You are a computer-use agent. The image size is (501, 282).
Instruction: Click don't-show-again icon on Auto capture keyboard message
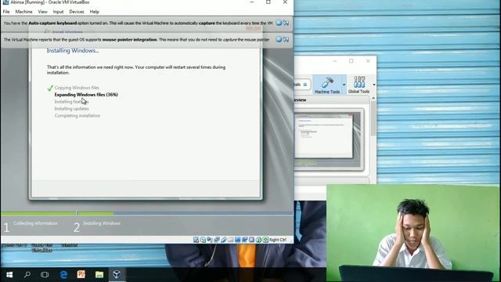[286, 23]
